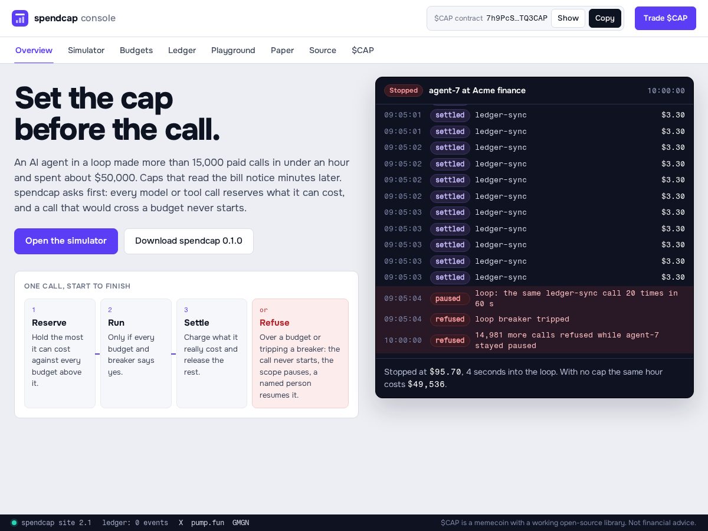Click the red Stopped status badge

tap(404, 90)
